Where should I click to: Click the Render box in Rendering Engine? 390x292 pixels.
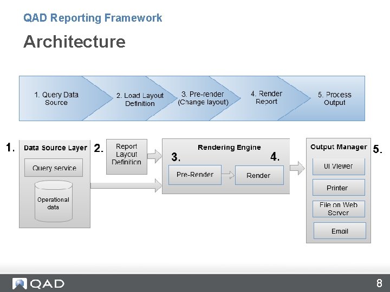pos(259,175)
